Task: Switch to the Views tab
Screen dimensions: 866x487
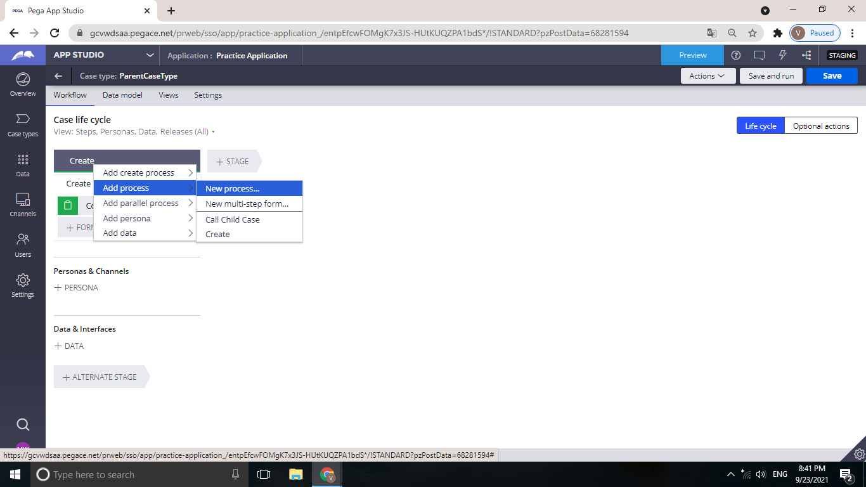Action: click(x=168, y=95)
